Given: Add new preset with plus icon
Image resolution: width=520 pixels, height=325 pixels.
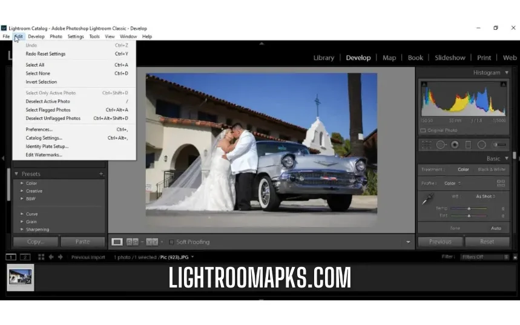Looking at the screenshot, I should (101, 174).
